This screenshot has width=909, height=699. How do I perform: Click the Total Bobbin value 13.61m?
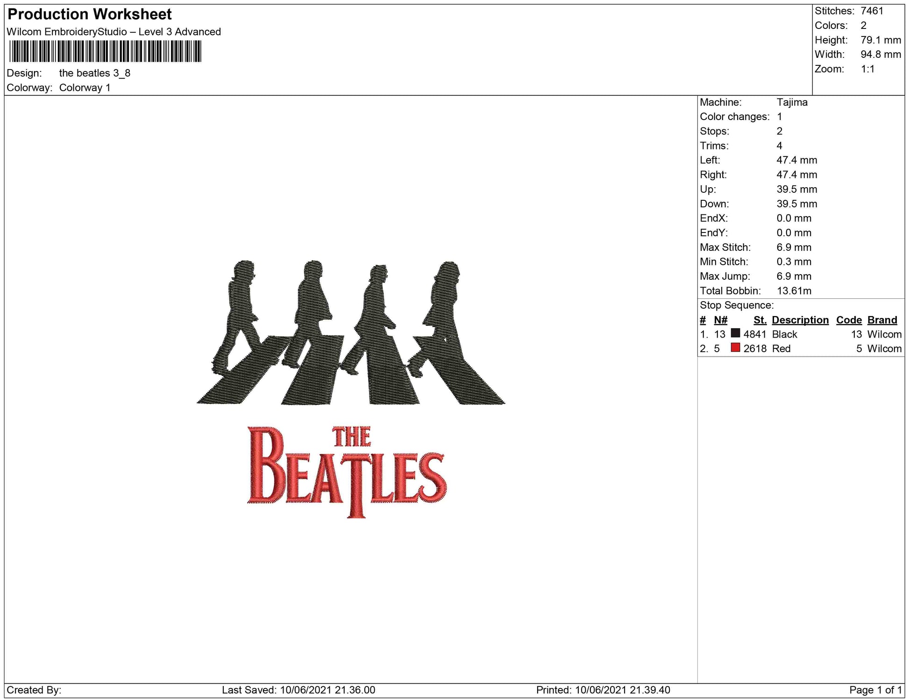794,291
